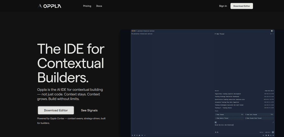The image size is (284, 137).
Task: Open the Docs page
Action: tap(99, 6)
